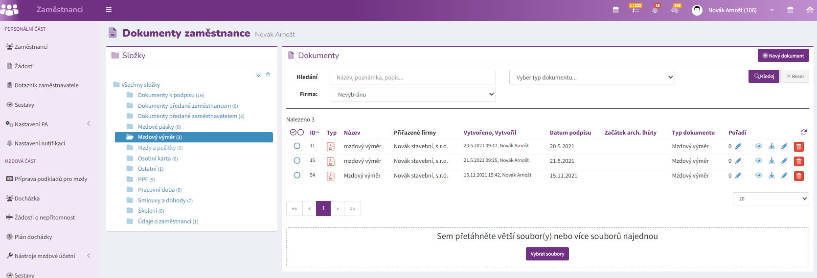Open PDF icon of document 54
The height and width of the screenshot is (278, 817).
(x=331, y=176)
